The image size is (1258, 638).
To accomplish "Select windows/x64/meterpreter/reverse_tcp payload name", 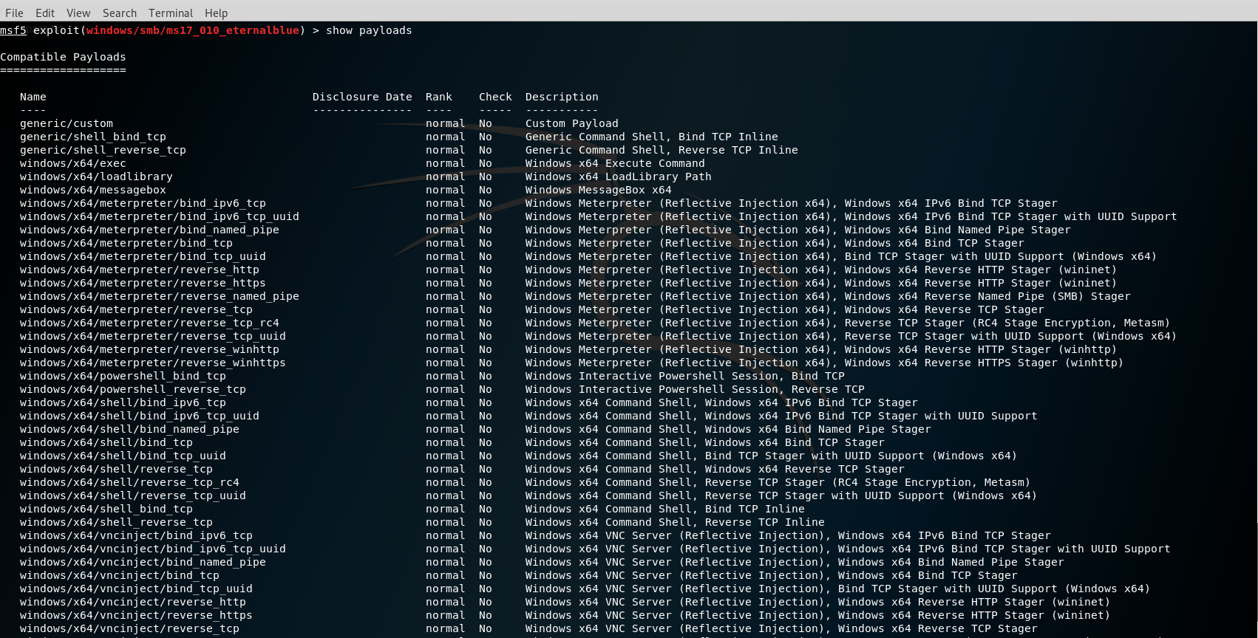I will click(x=136, y=309).
